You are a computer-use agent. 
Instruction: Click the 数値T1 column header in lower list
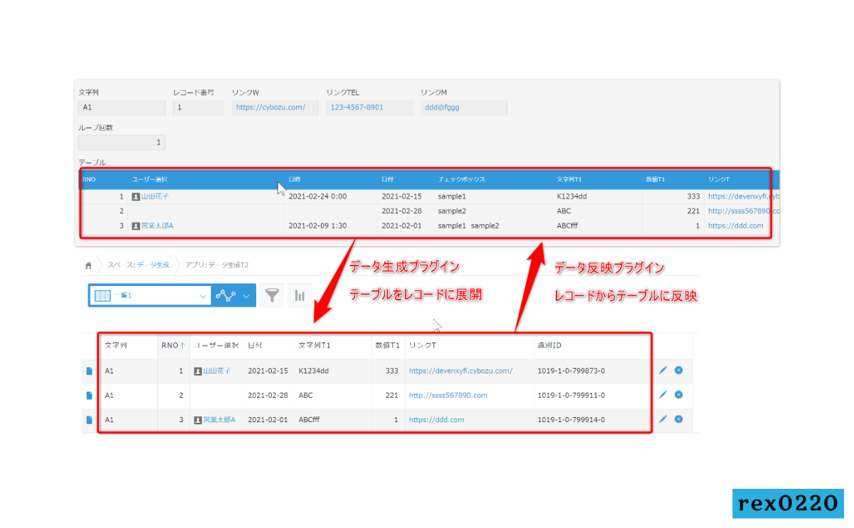387,345
